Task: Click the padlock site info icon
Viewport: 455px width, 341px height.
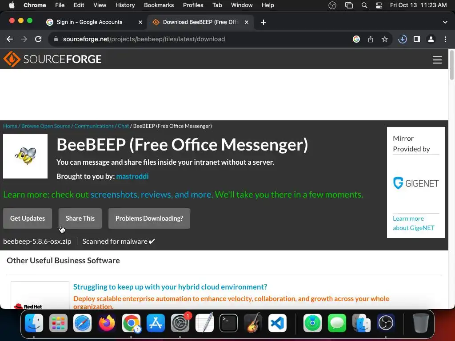Action: click(56, 39)
